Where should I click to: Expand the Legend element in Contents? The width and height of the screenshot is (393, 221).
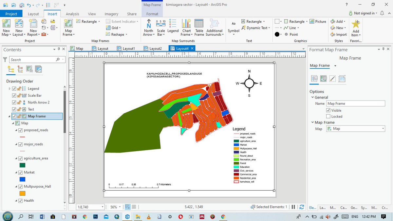click(9, 88)
